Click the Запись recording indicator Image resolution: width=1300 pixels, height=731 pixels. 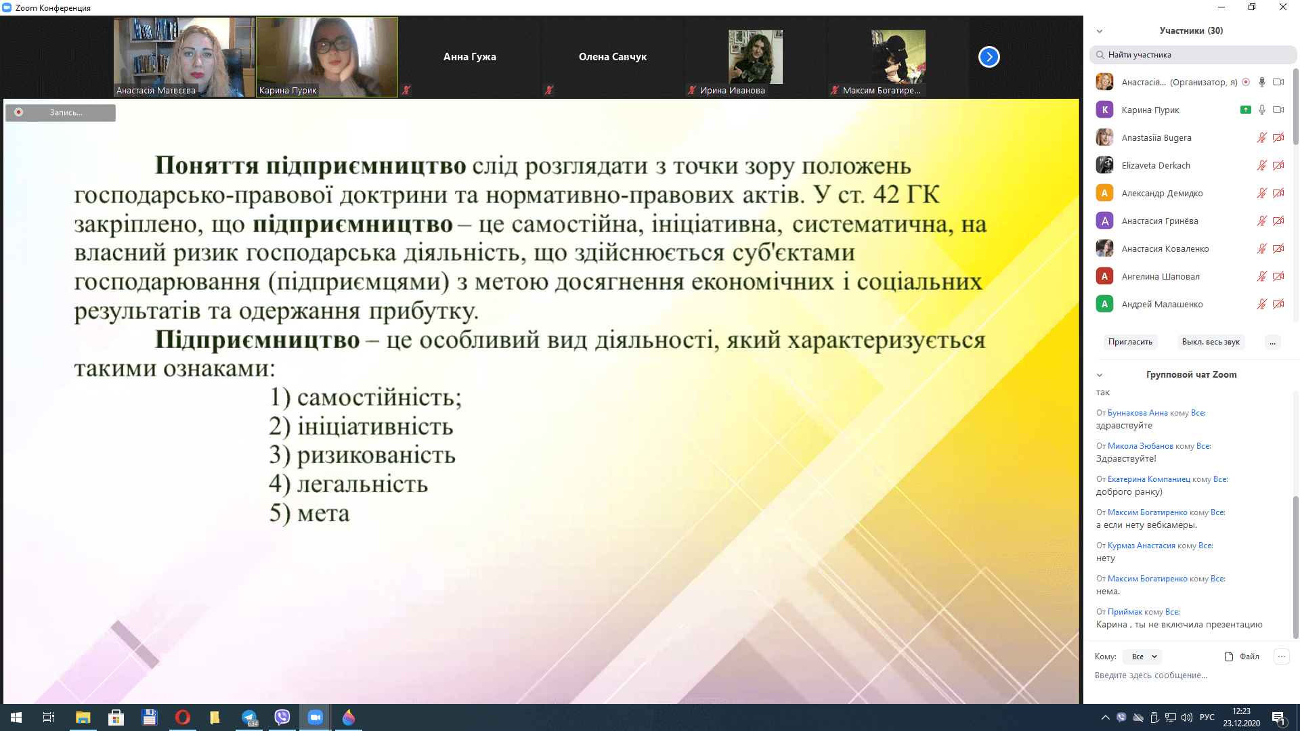(60, 112)
